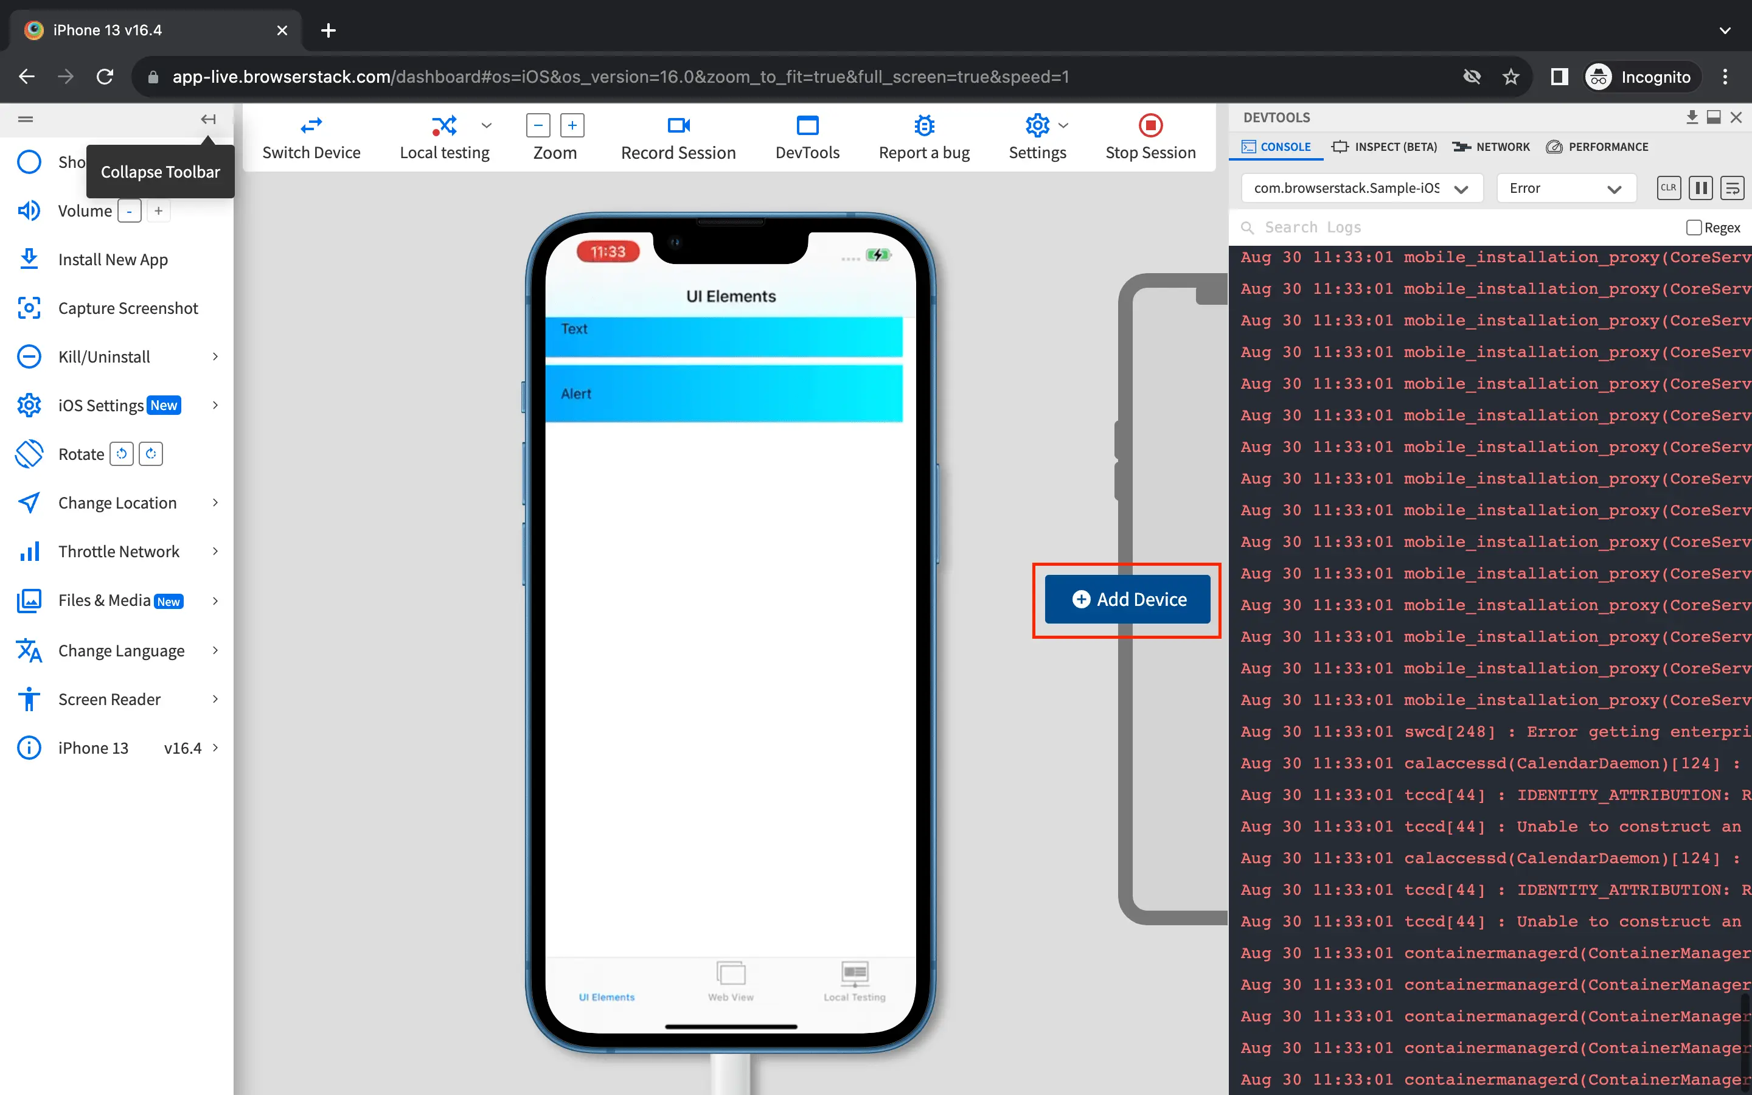The height and width of the screenshot is (1095, 1752).
Task: Click the sidebar drag handle icon
Action: (x=26, y=119)
